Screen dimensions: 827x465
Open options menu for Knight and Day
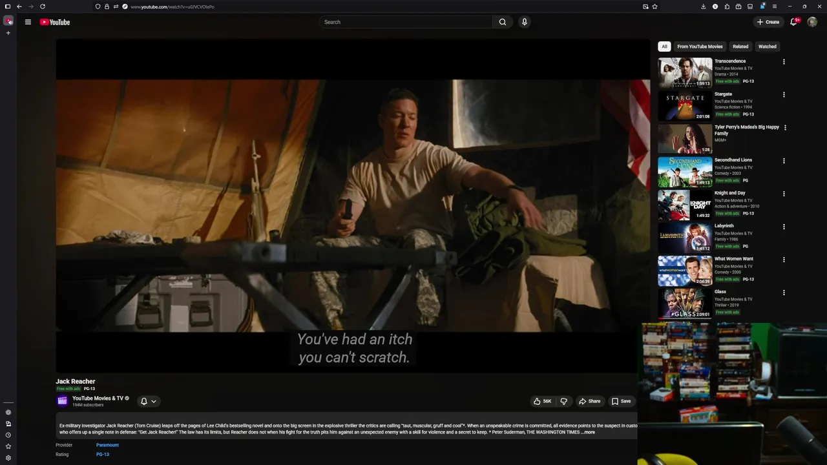pos(784,194)
